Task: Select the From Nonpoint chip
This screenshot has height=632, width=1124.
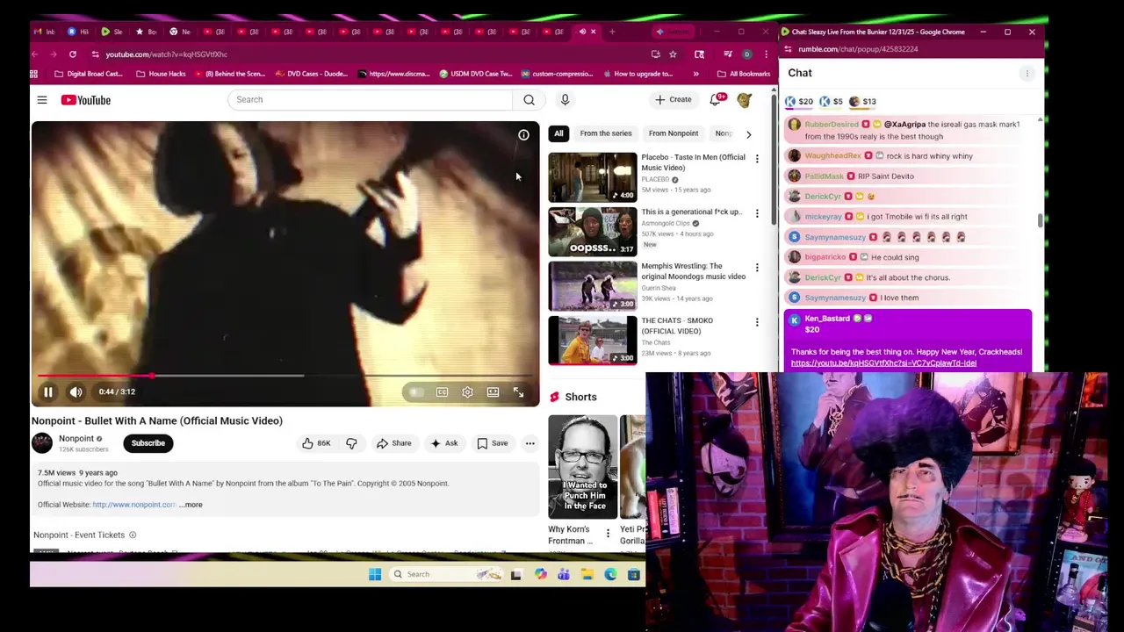Action: click(x=674, y=133)
